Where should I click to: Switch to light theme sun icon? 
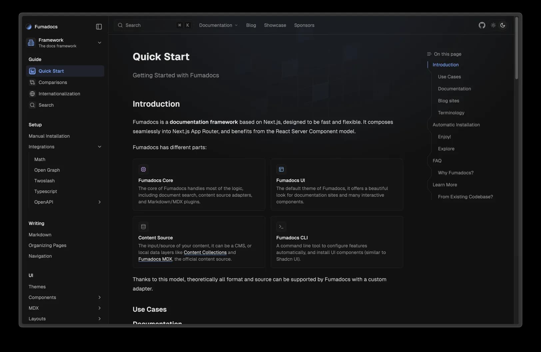493,25
